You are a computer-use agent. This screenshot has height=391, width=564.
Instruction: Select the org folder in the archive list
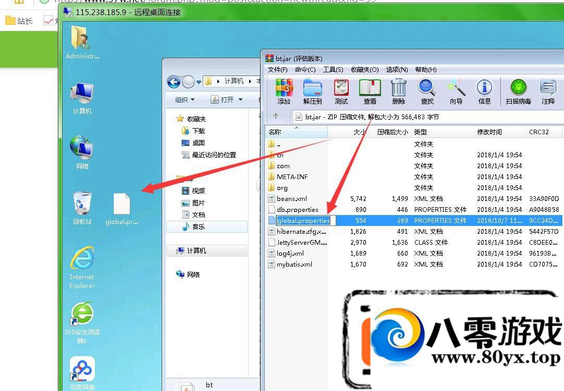tap(414, 188)
